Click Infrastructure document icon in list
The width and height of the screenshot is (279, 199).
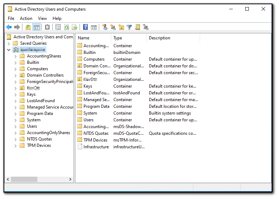click(x=80, y=147)
